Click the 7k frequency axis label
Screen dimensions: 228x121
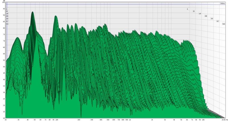192,120
